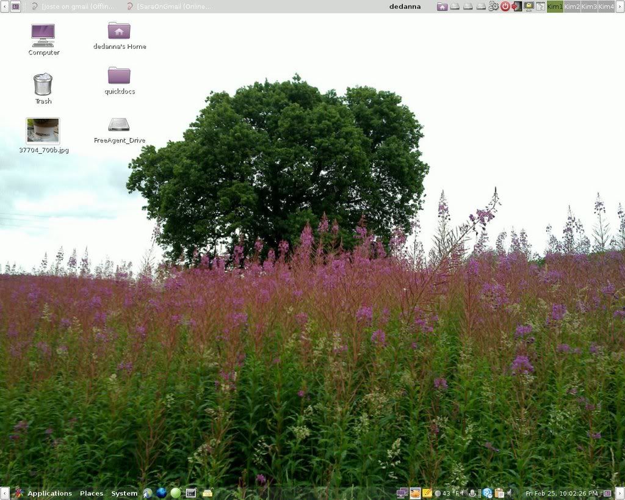
Task: Click the clipboard manager tray icon
Action: [x=499, y=493]
